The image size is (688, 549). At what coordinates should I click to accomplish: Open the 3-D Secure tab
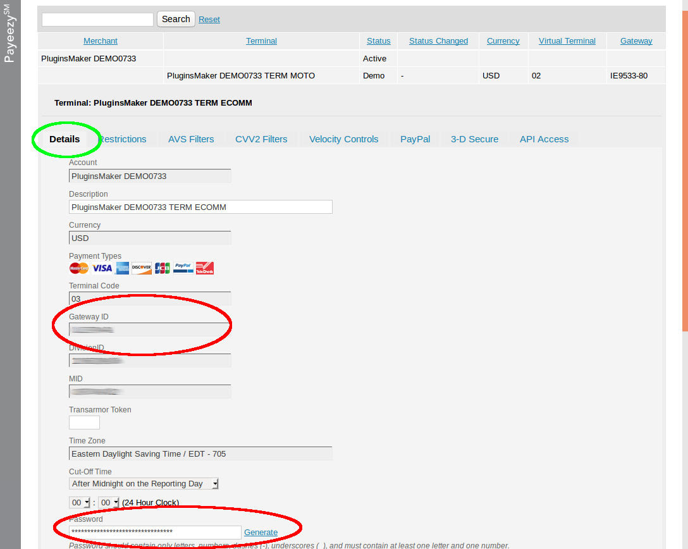tap(474, 139)
